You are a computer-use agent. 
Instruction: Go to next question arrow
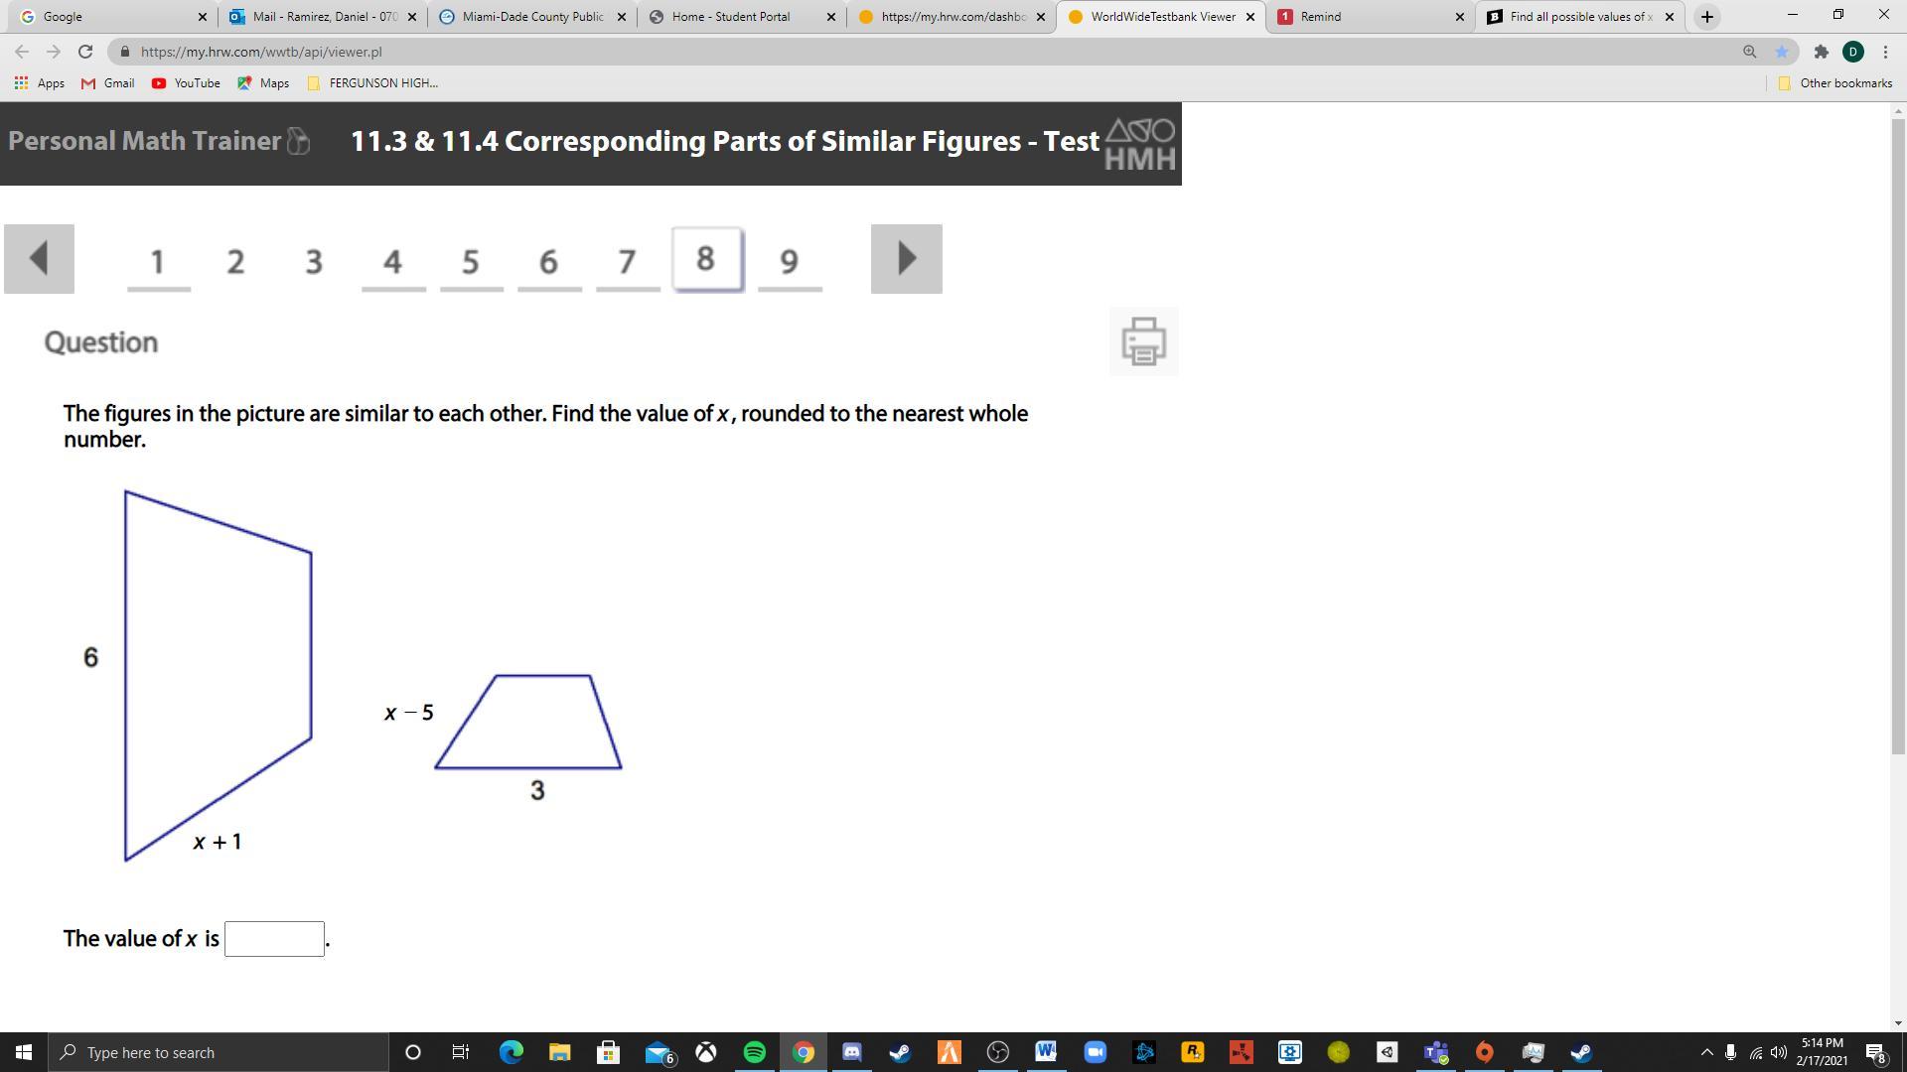coord(906,259)
